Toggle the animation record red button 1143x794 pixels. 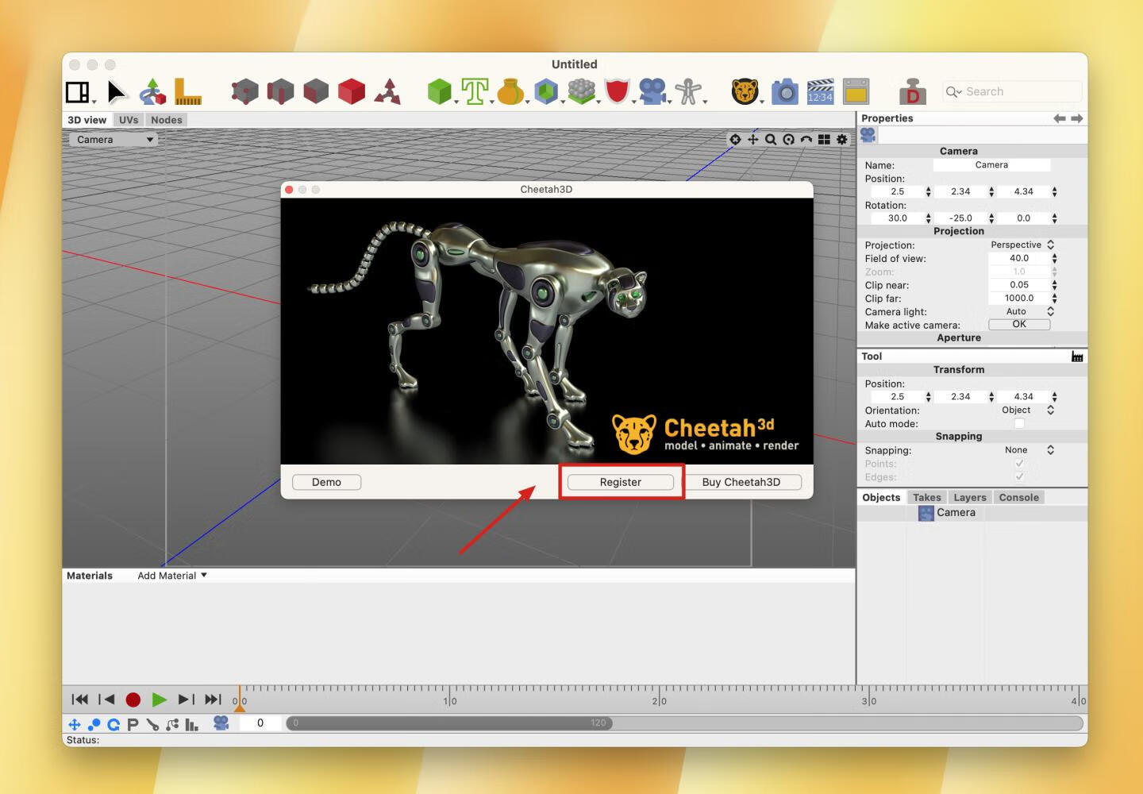(x=133, y=700)
